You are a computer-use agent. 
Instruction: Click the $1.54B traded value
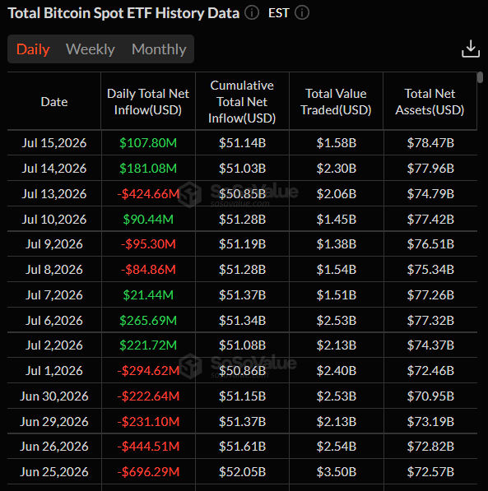click(x=337, y=269)
